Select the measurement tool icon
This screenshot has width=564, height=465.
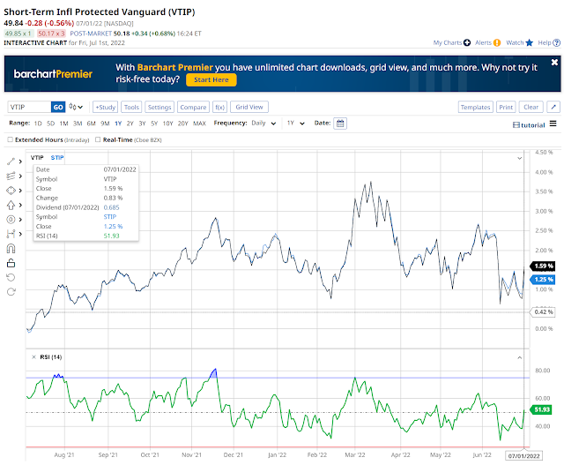(x=11, y=234)
